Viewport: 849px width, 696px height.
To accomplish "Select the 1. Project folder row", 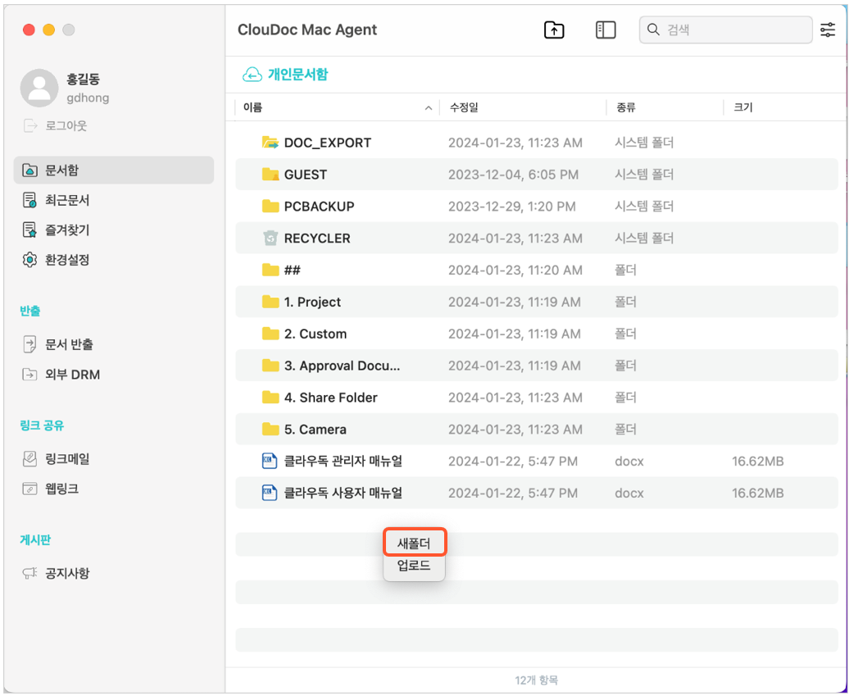I will click(x=537, y=302).
